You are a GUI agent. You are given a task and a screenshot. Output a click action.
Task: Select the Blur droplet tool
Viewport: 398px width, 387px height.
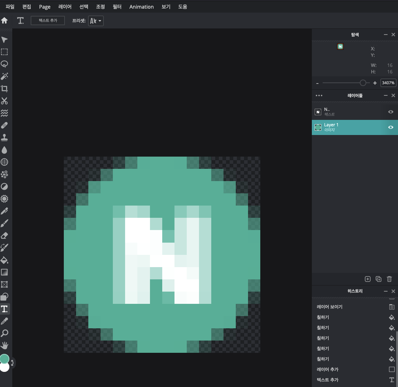click(x=4, y=150)
